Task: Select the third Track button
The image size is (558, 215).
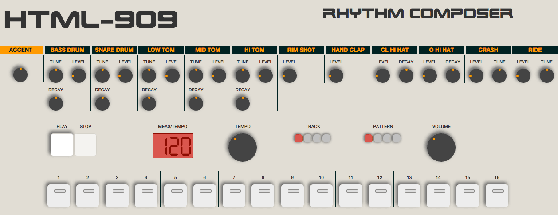Action: 317,138
